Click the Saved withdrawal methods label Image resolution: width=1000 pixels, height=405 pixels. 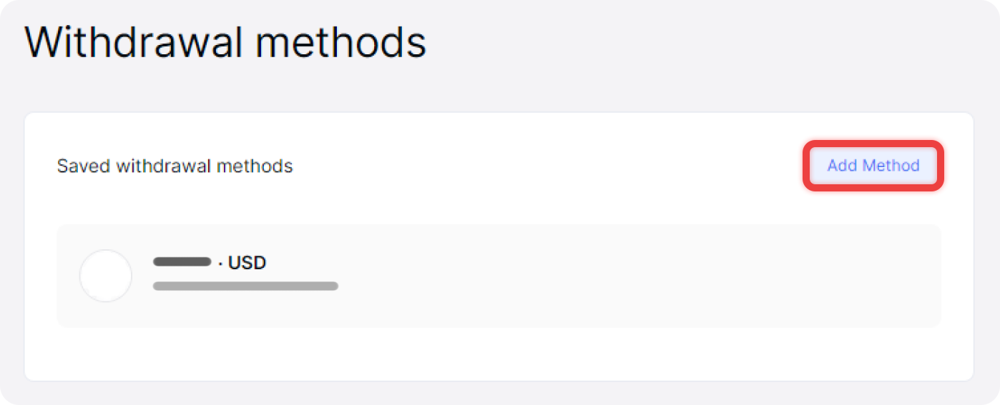175,166
